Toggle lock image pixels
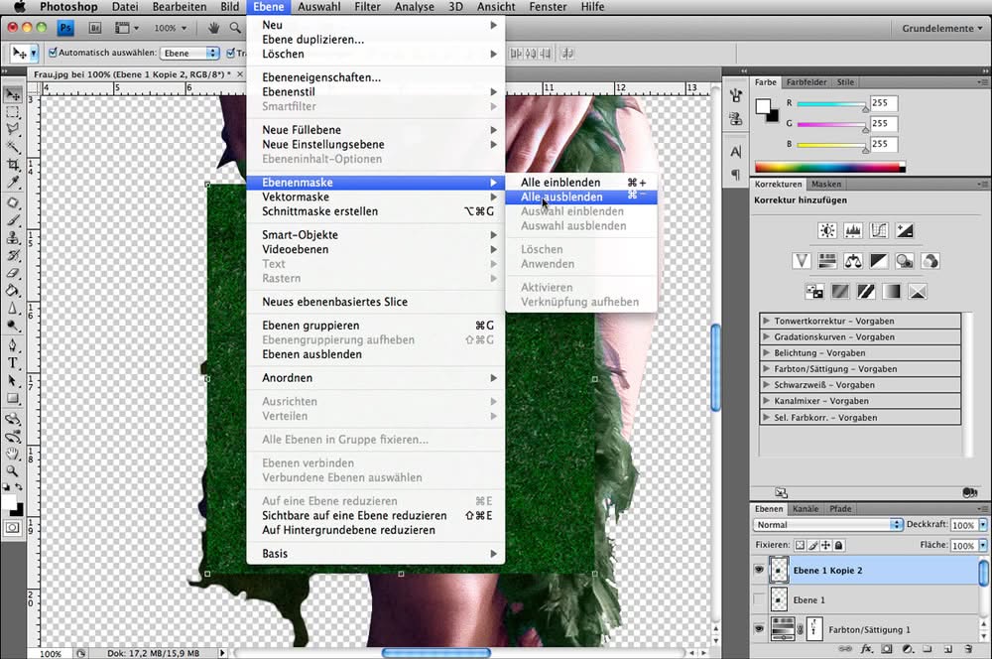 click(813, 545)
